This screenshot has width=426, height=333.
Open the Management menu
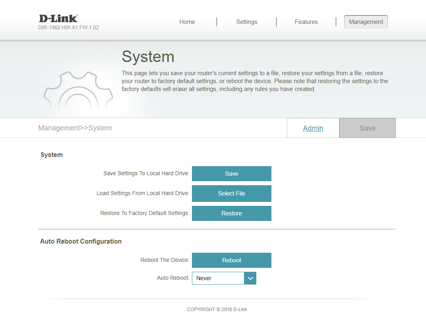(x=366, y=22)
